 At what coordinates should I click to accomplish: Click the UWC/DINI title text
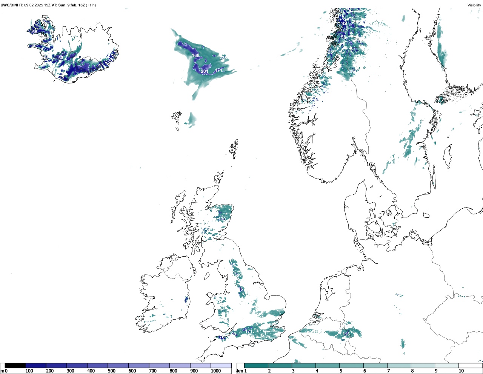(x=9, y=5)
